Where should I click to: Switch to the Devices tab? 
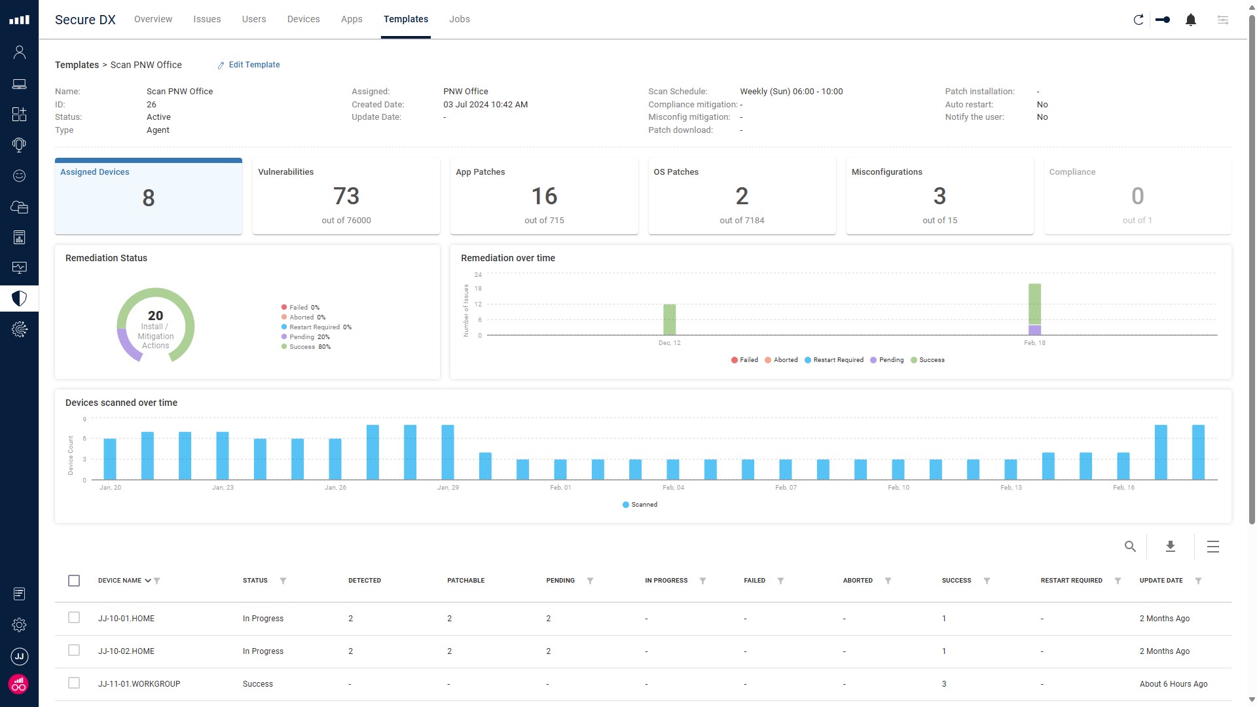tap(303, 19)
